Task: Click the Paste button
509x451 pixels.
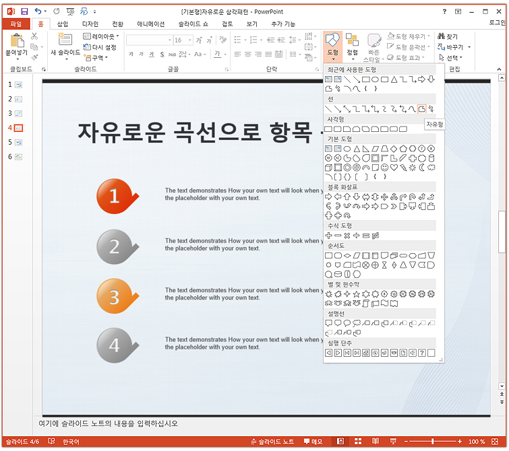Action: [x=17, y=46]
